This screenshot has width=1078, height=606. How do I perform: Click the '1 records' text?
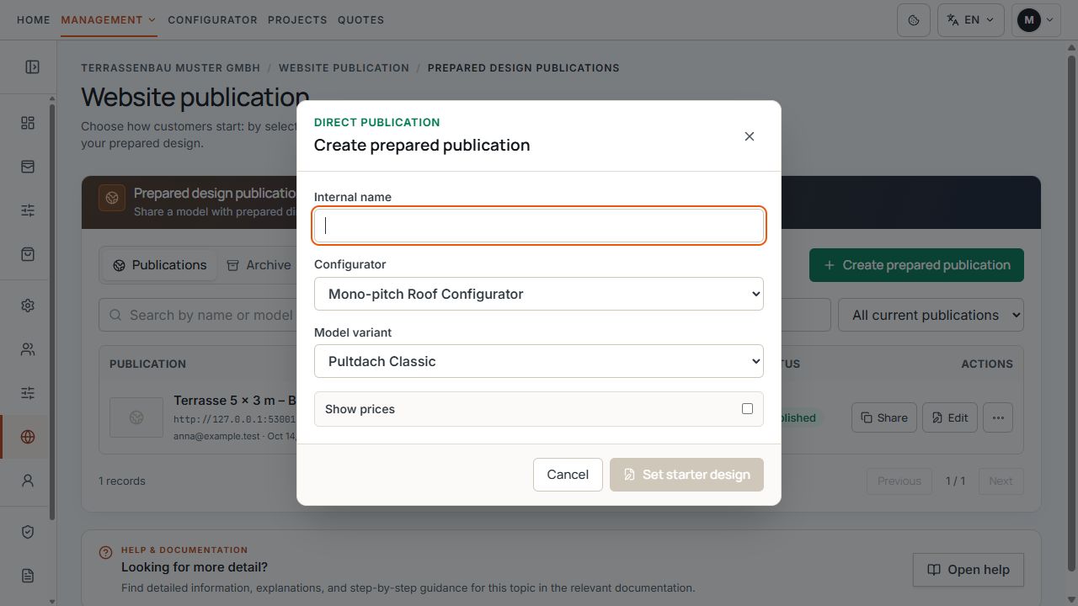coord(122,481)
